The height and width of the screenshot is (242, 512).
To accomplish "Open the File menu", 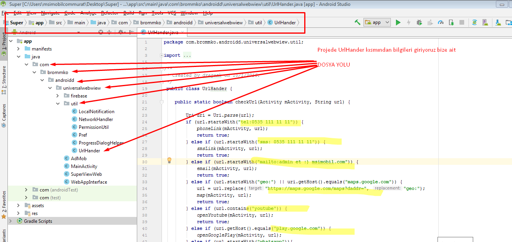I will 5,13.
